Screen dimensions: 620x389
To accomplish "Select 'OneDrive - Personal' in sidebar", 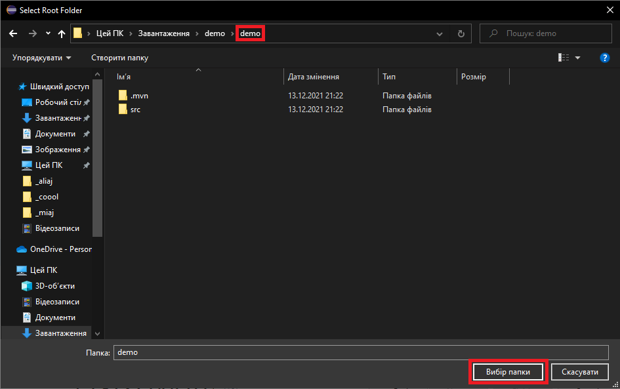I will coord(61,249).
